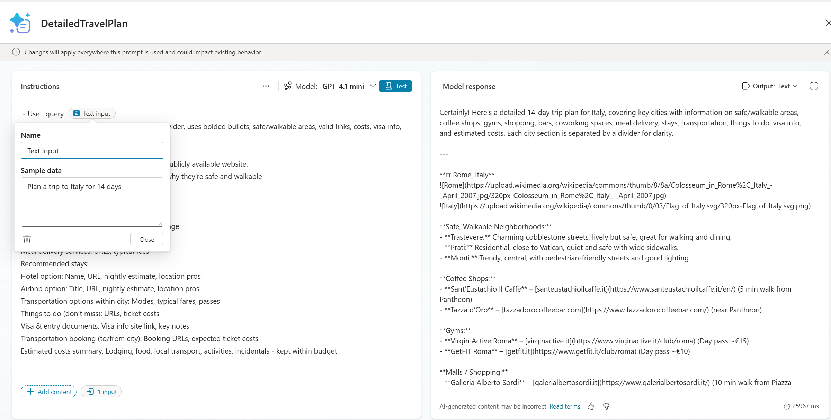Open the more options (...) menu in Instructions
Screen dimensions: 831x420
point(266,86)
